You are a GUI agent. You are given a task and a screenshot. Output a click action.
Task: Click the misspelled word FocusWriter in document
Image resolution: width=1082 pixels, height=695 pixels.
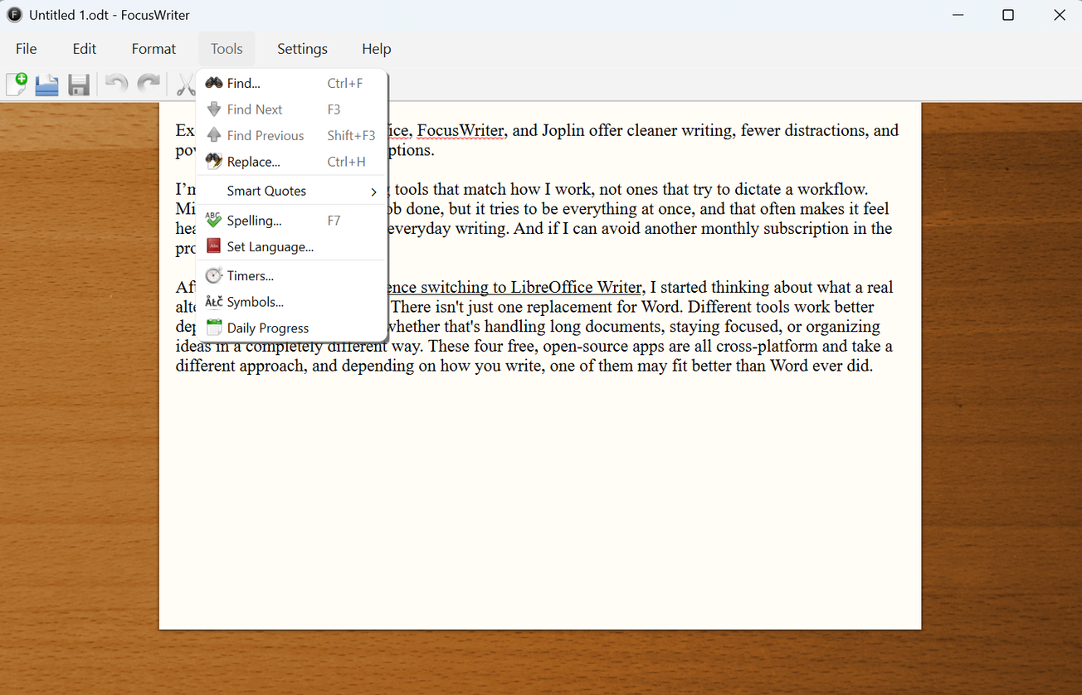click(x=461, y=130)
